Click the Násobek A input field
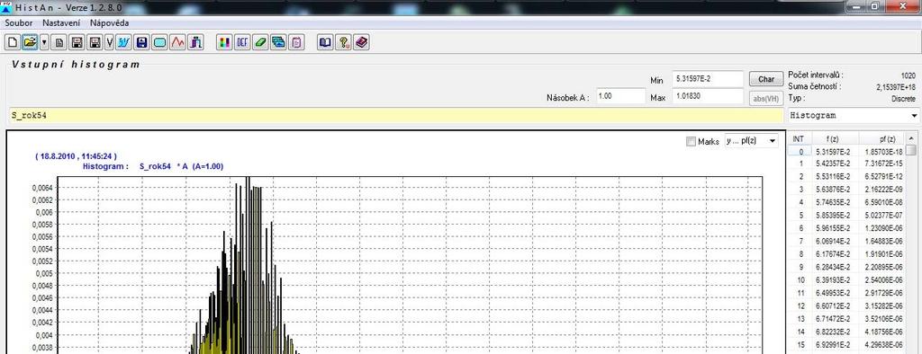The width and height of the screenshot is (922, 354). point(620,96)
